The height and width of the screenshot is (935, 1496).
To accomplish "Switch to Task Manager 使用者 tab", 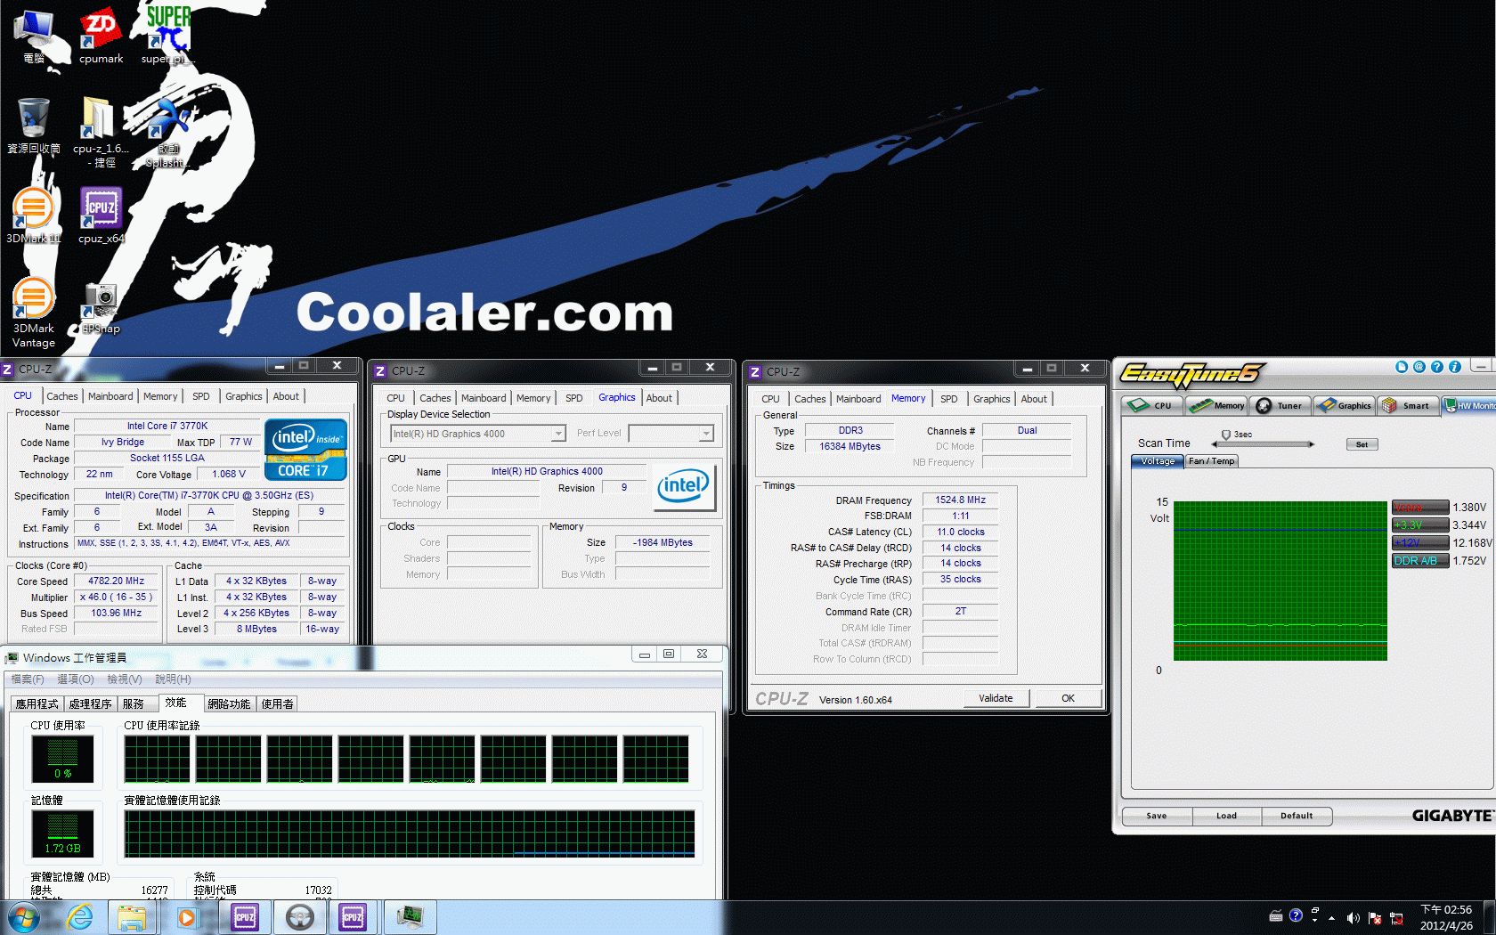I will pos(278,703).
